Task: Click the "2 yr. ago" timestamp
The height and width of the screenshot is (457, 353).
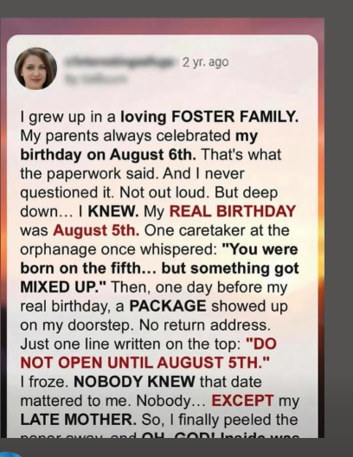Action: [x=206, y=62]
